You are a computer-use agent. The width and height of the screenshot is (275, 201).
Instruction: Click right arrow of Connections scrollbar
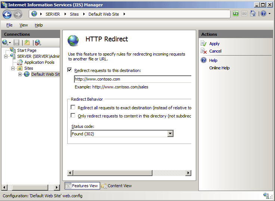tap(56, 187)
